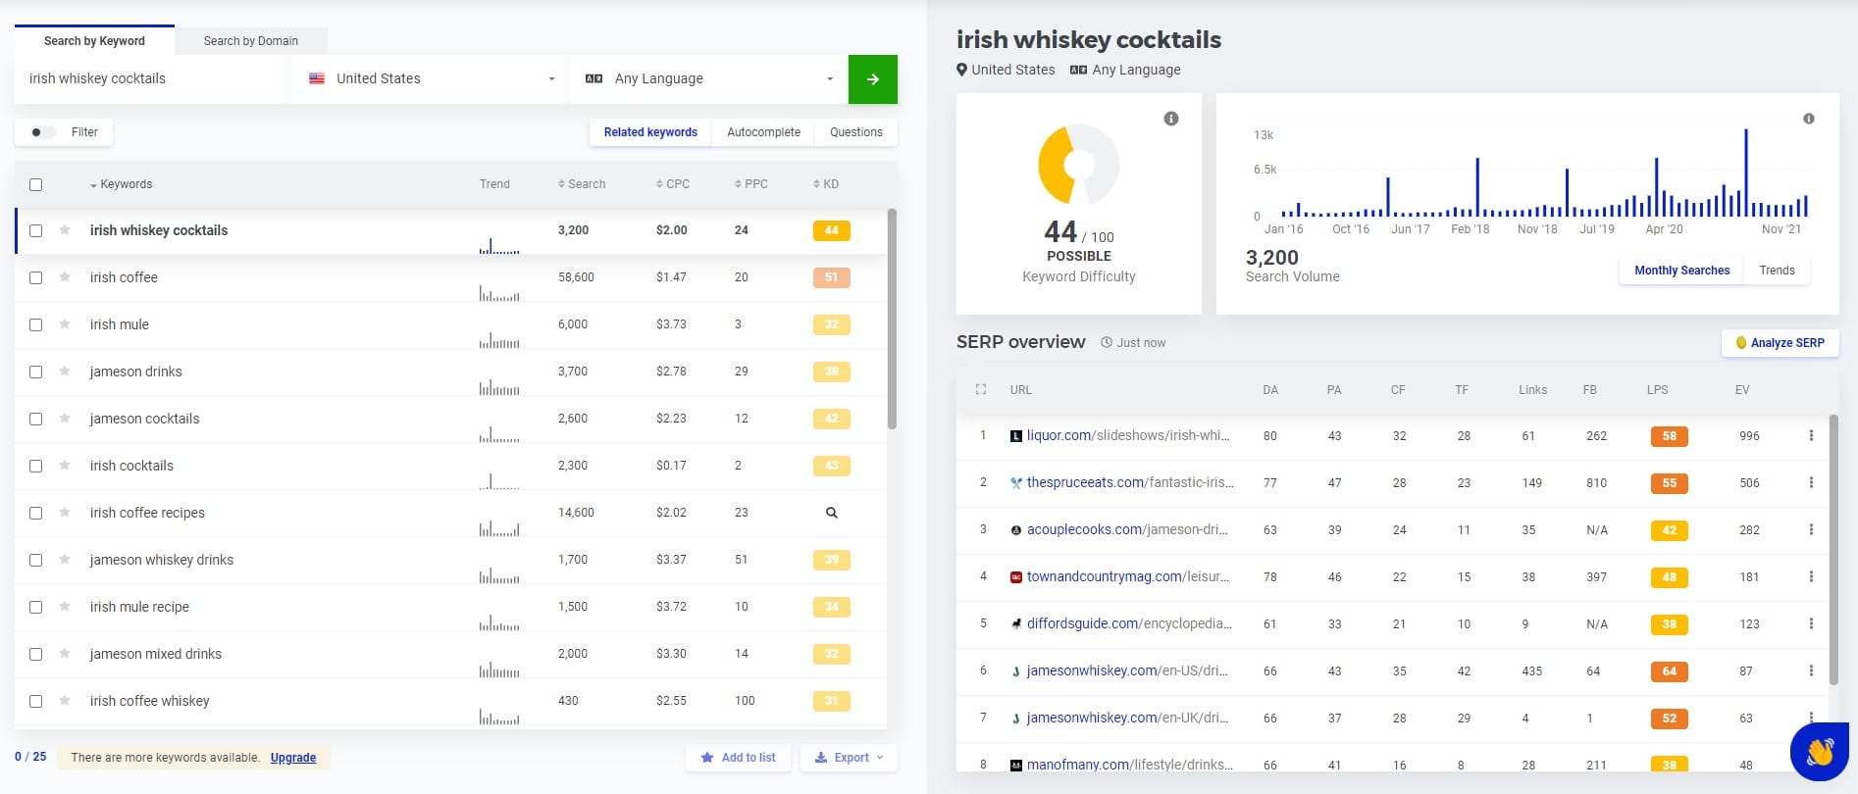
Task: Open the Any Language dropdown
Action: click(x=708, y=78)
